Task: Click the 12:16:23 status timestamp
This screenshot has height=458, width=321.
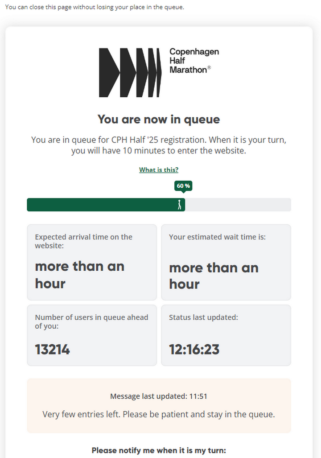Action: [x=194, y=349]
